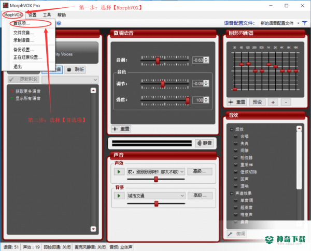
Task: Click the 背景 volume slider handle
Action: (157, 204)
